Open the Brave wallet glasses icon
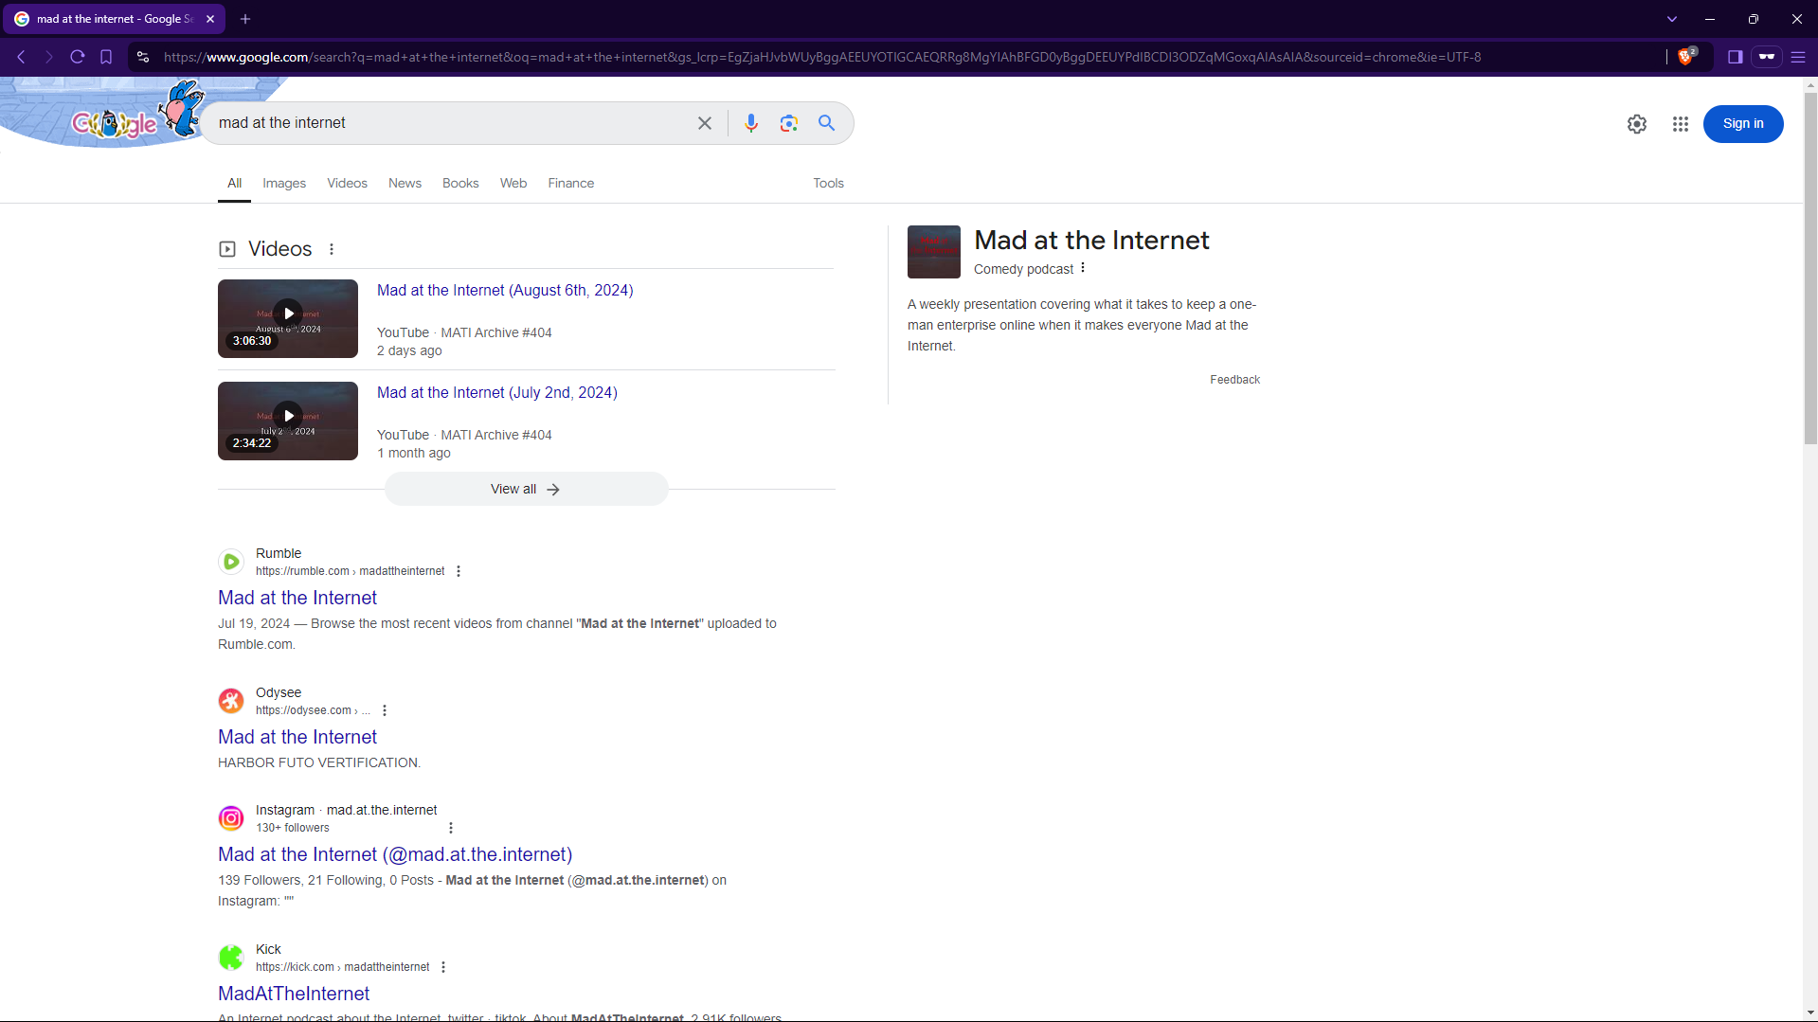 1767,57
